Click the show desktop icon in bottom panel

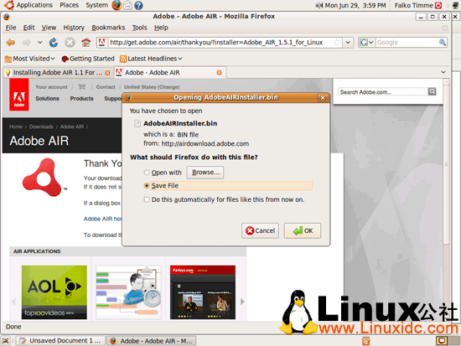click(x=5, y=341)
